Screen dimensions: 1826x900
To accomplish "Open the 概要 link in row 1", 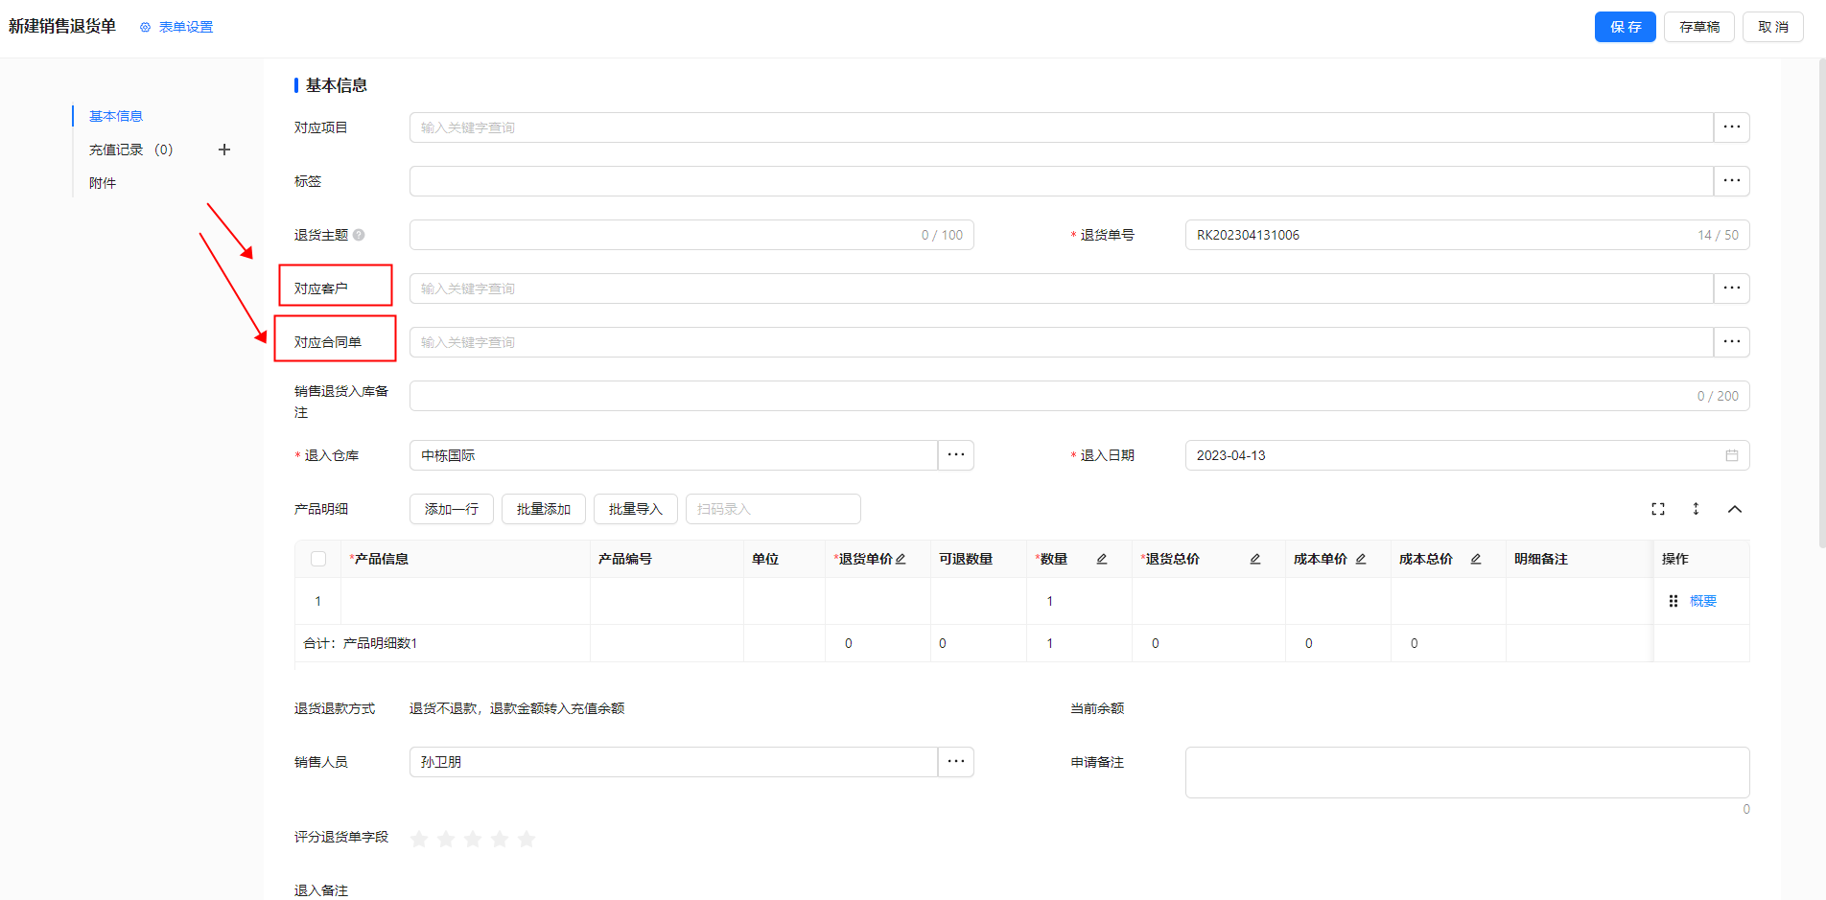I will [1703, 601].
